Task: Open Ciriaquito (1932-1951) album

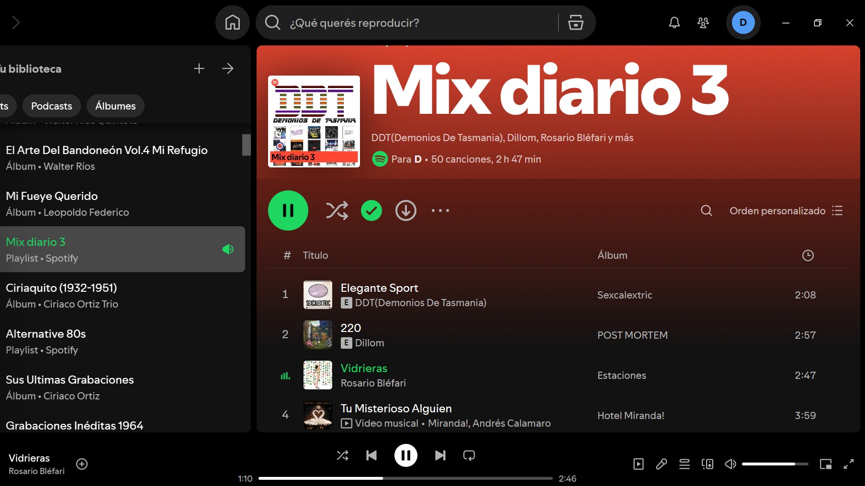Action: click(x=123, y=296)
